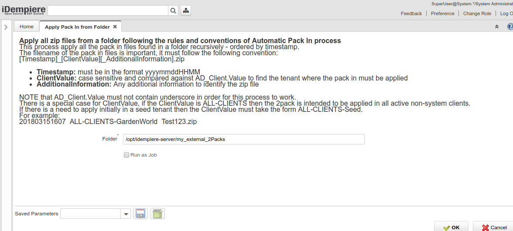513x231 pixels.
Task: Click into the Folder path field
Action: click(243, 139)
